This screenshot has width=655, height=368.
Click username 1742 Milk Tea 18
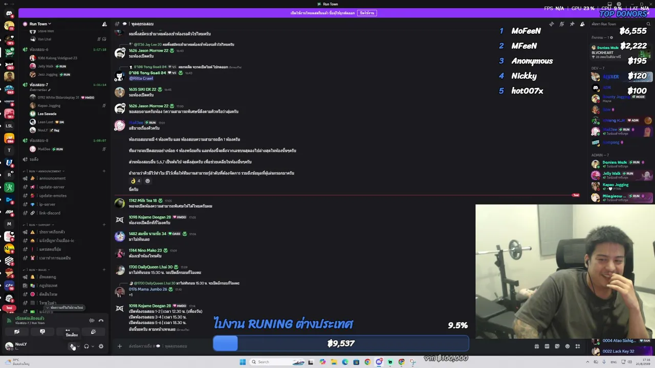(143, 200)
